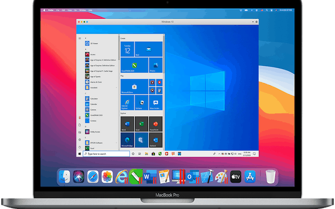Open Windows 10 window dropdown arrow
Viewport: 335px width, 209px height.
click(x=253, y=22)
